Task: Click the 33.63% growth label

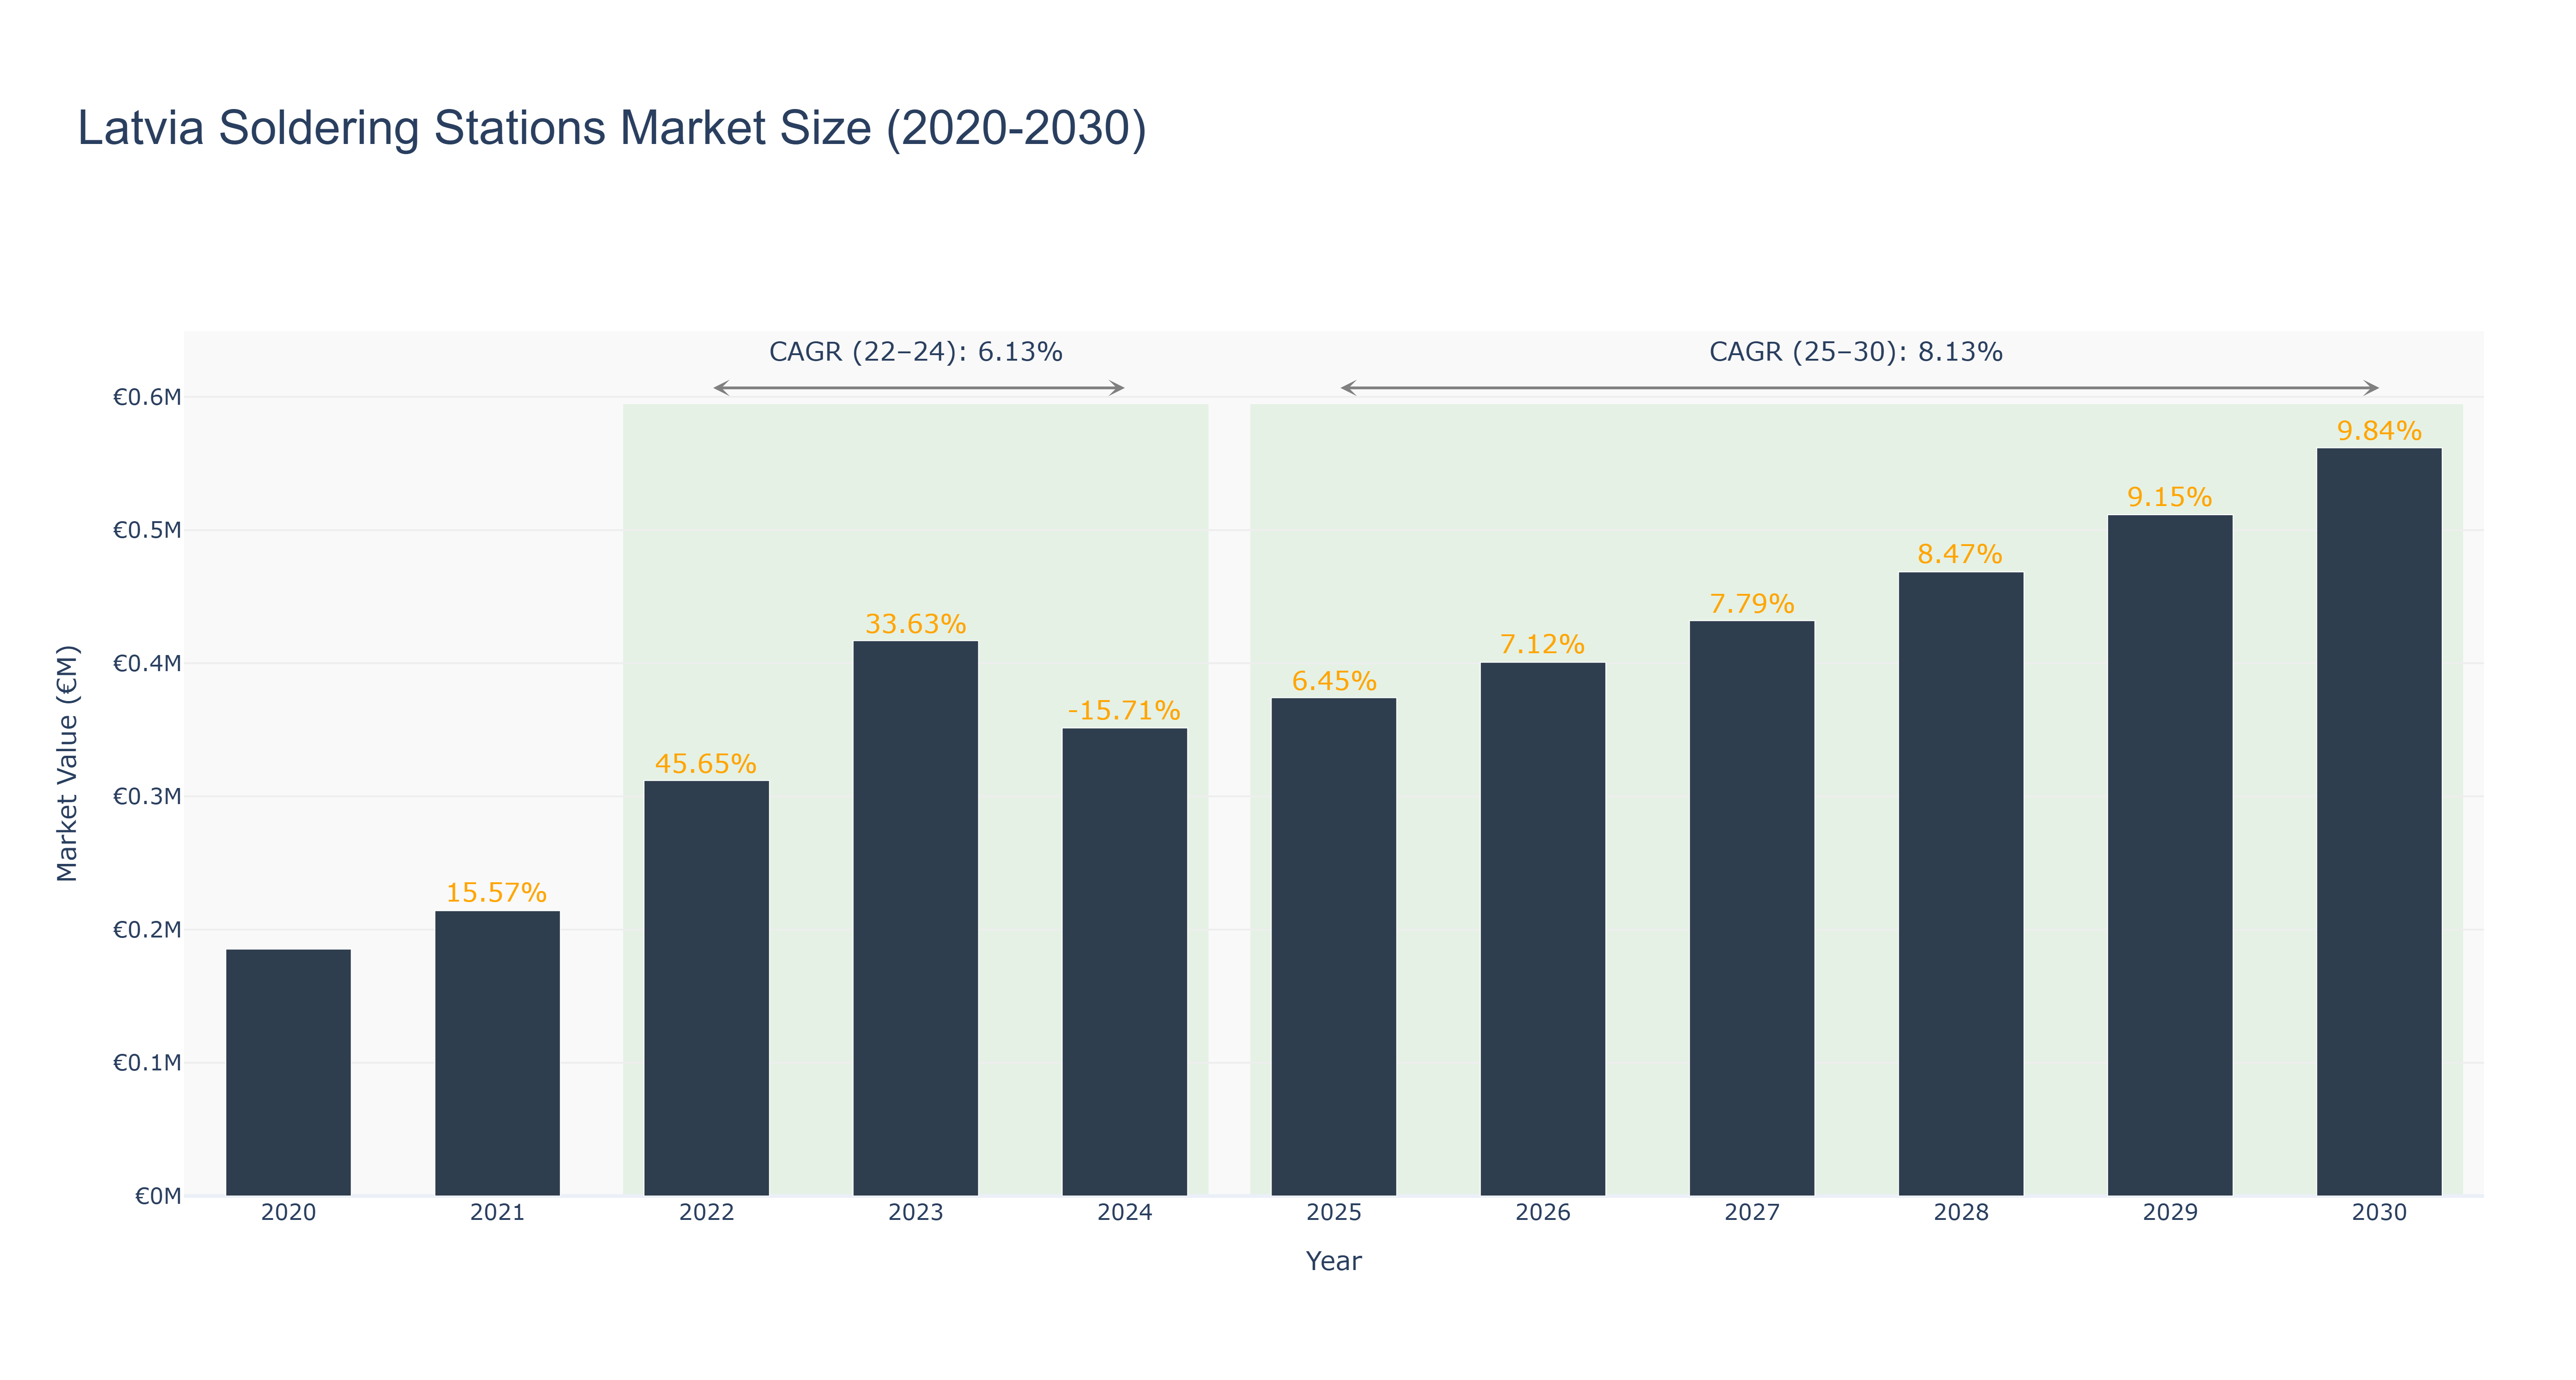Action: (x=915, y=624)
